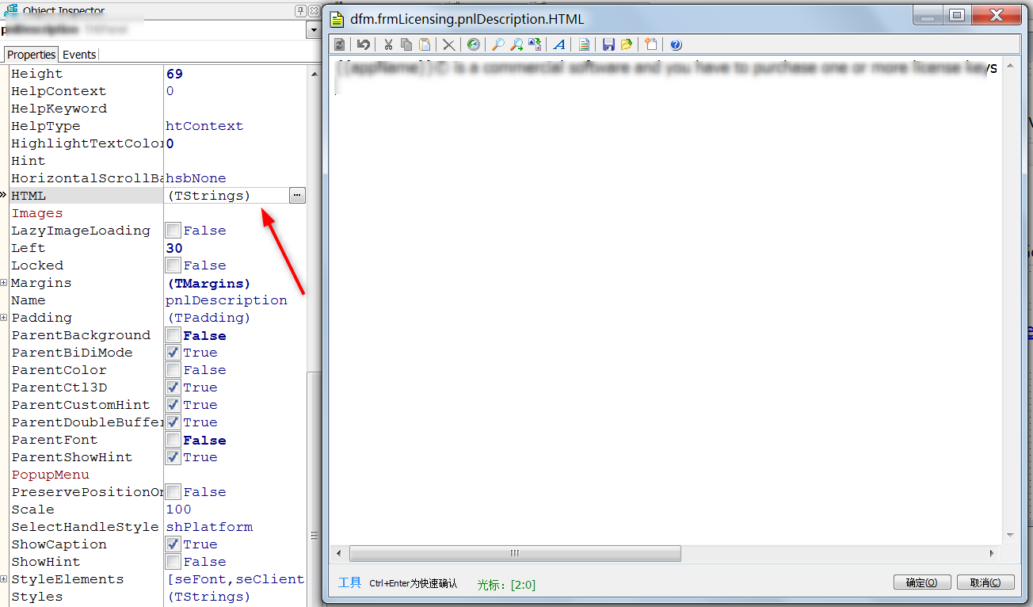Expand the Margins property node

[x=4, y=283]
